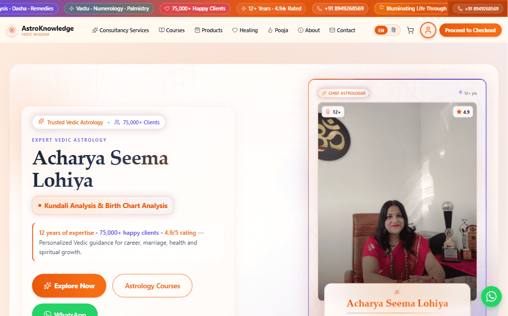Click Vastu Numerology Palmistry banner pill
The height and width of the screenshot is (316, 508).
tap(109, 8)
